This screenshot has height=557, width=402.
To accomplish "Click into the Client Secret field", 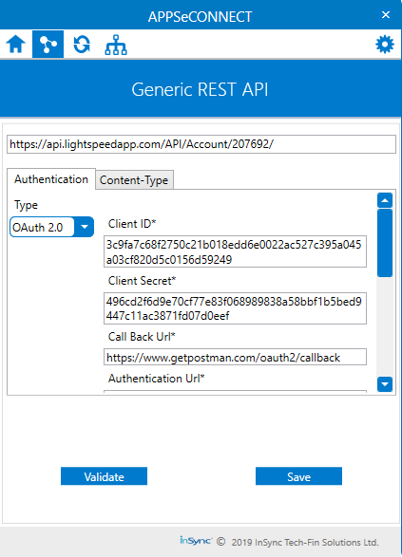I will (x=235, y=308).
